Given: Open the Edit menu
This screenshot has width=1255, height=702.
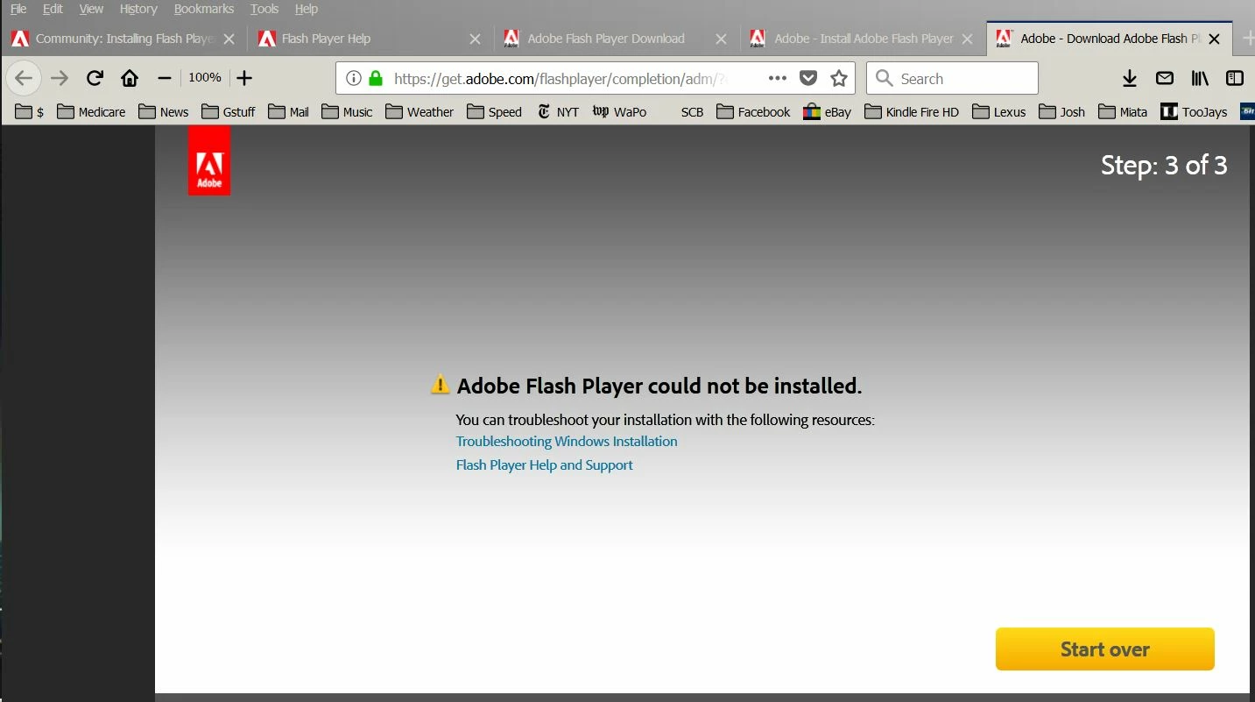Looking at the screenshot, I should tap(53, 9).
